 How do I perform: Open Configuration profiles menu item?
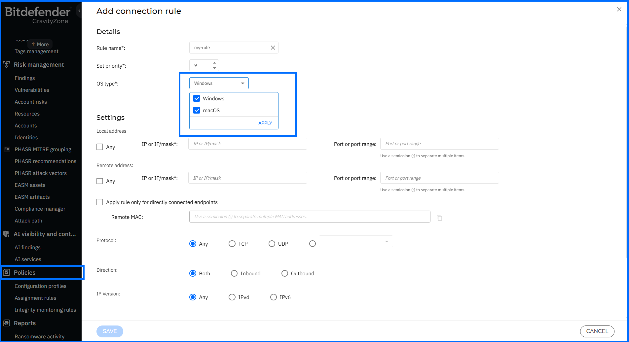click(x=40, y=286)
